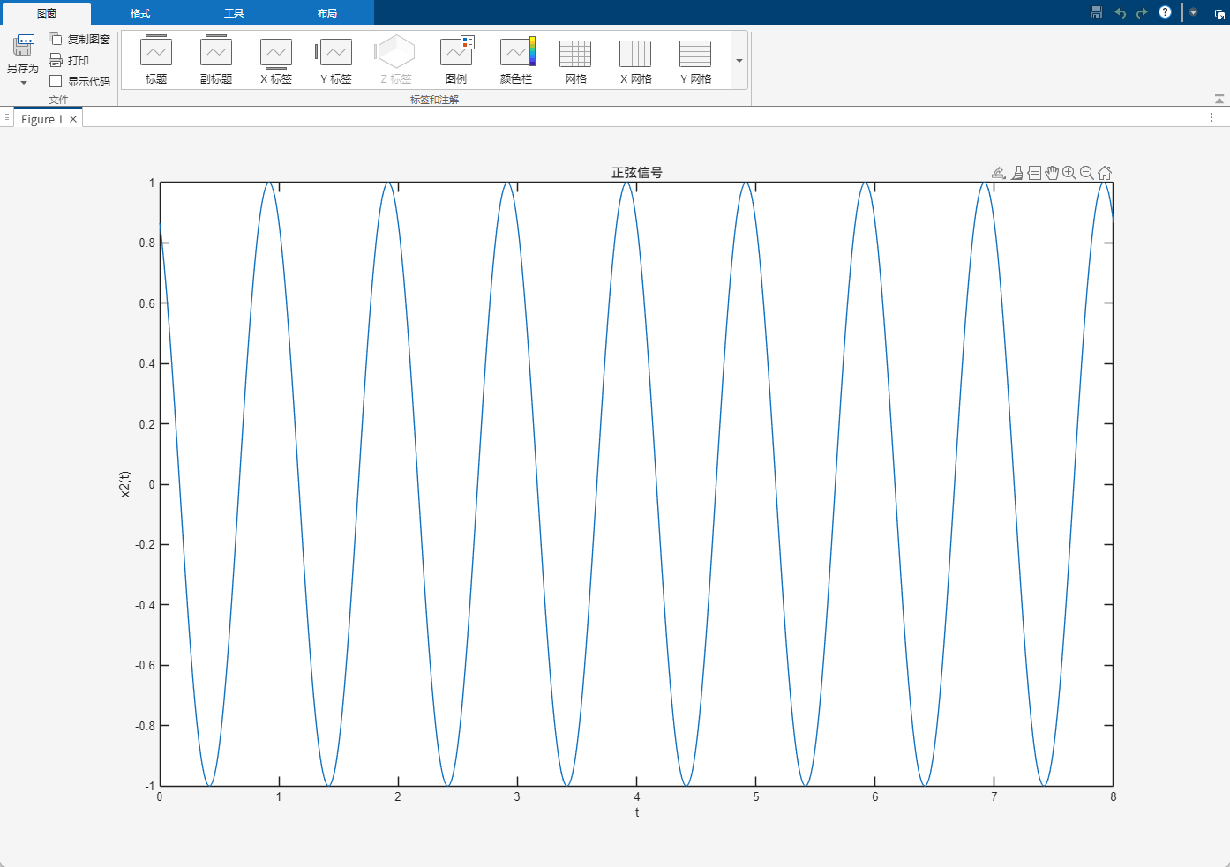Expand the 标签和注解 gallery arrow

click(739, 61)
